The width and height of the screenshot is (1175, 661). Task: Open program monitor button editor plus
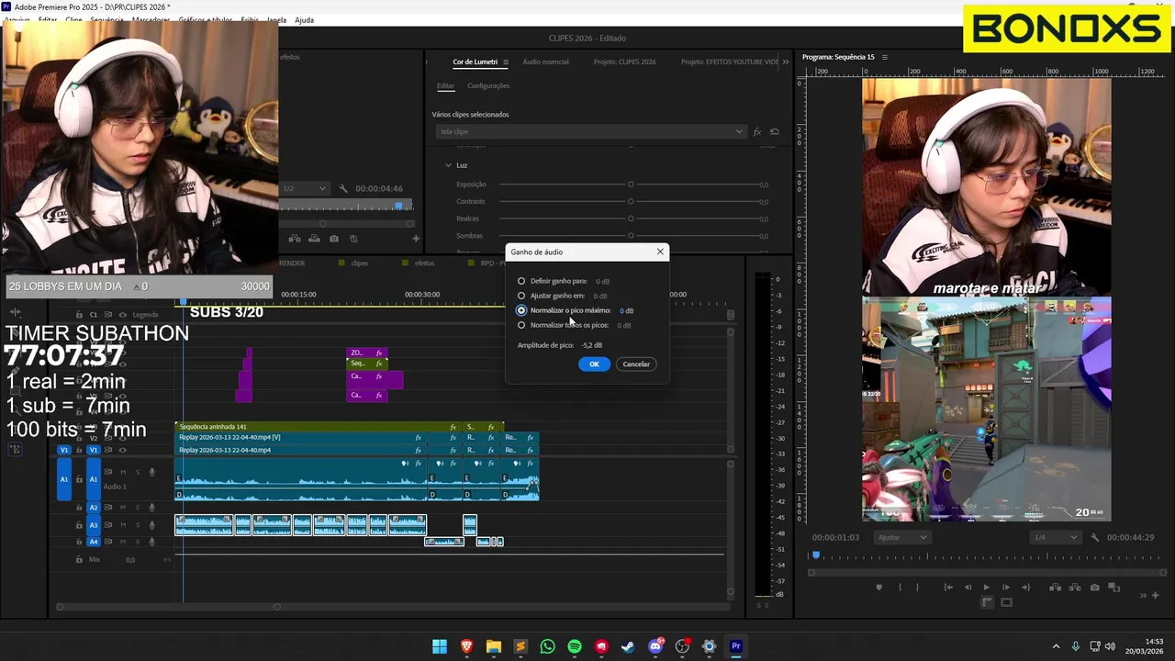coord(1155,595)
